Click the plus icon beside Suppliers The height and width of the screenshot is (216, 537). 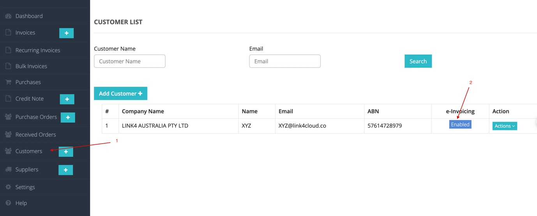65,170
